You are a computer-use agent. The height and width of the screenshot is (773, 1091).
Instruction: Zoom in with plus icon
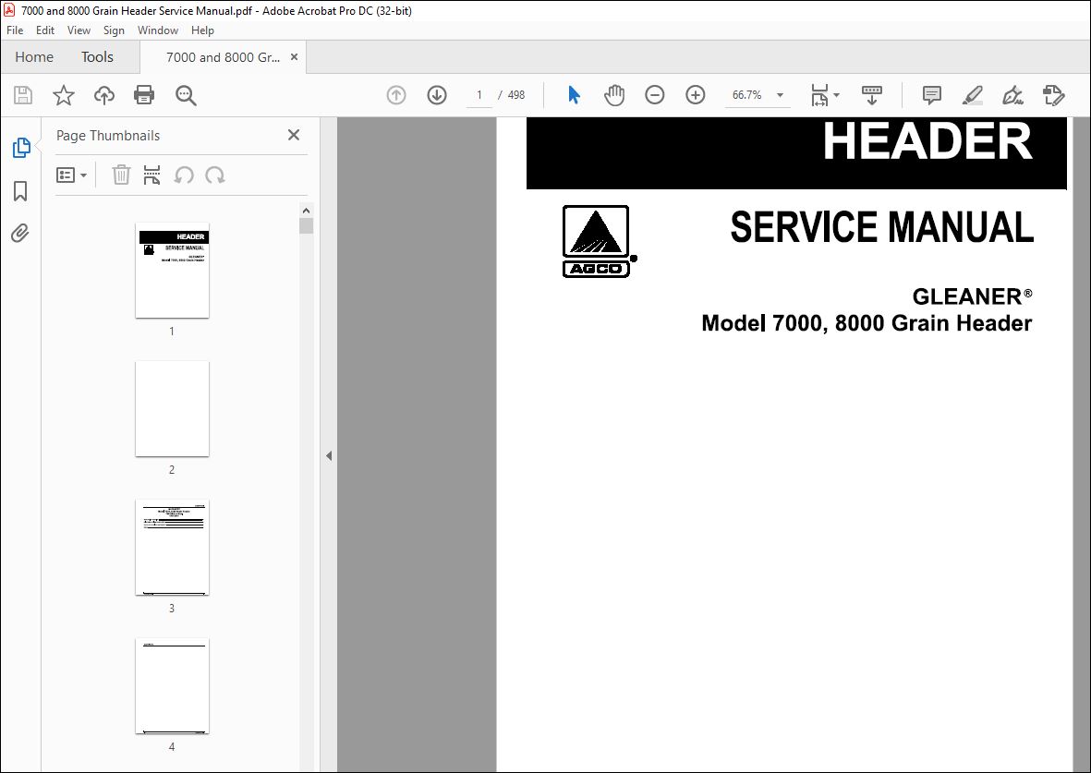(695, 94)
